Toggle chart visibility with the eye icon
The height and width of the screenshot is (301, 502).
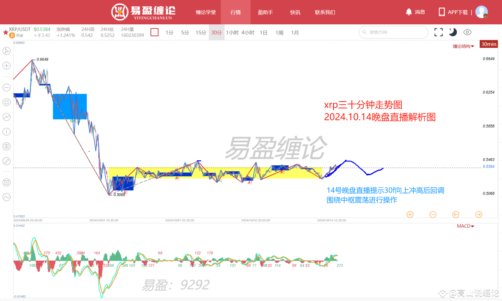[467, 32]
